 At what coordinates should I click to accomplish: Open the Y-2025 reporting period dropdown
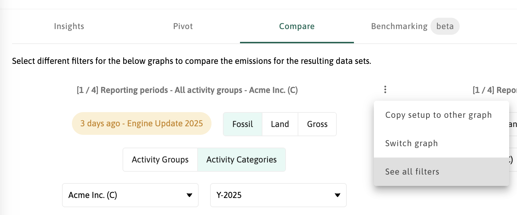(x=278, y=195)
